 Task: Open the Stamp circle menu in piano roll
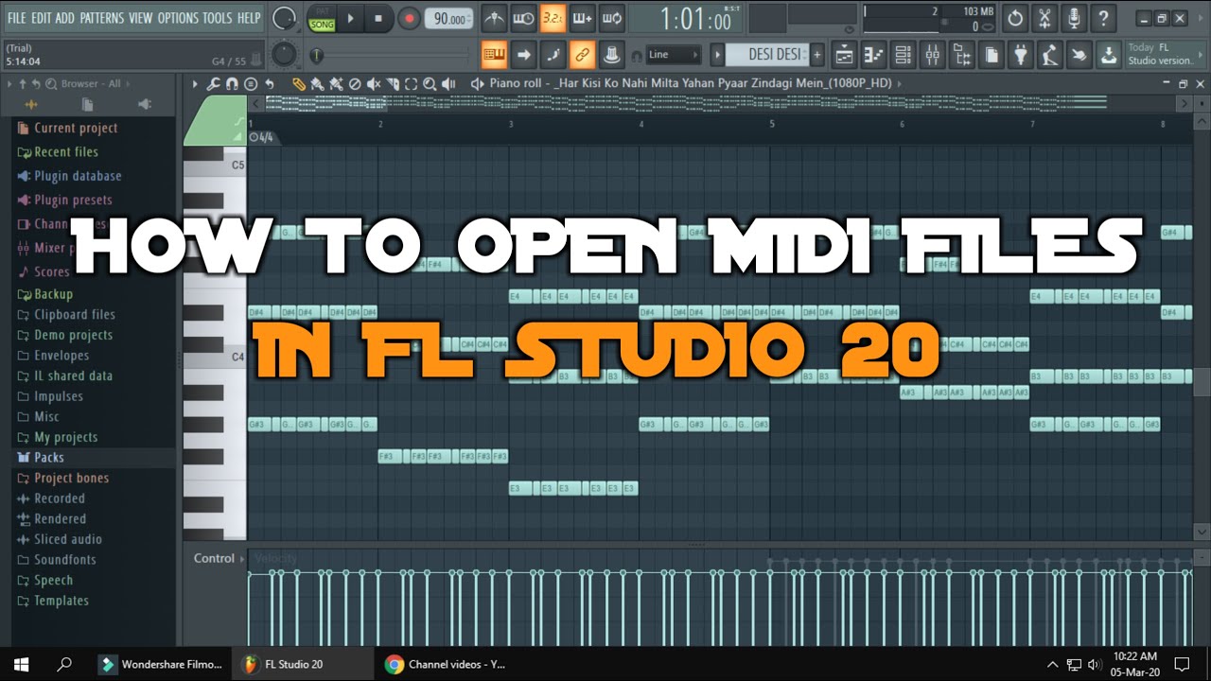tap(251, 83)
